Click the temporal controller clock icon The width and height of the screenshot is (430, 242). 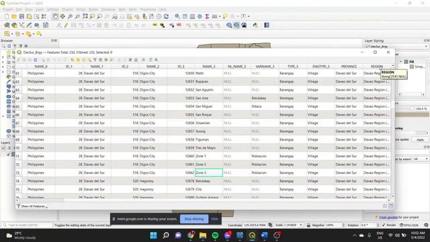159,16
